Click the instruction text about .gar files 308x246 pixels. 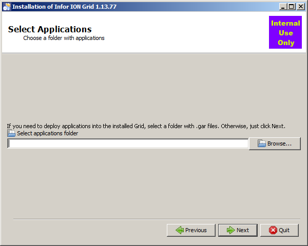[146, 126]
